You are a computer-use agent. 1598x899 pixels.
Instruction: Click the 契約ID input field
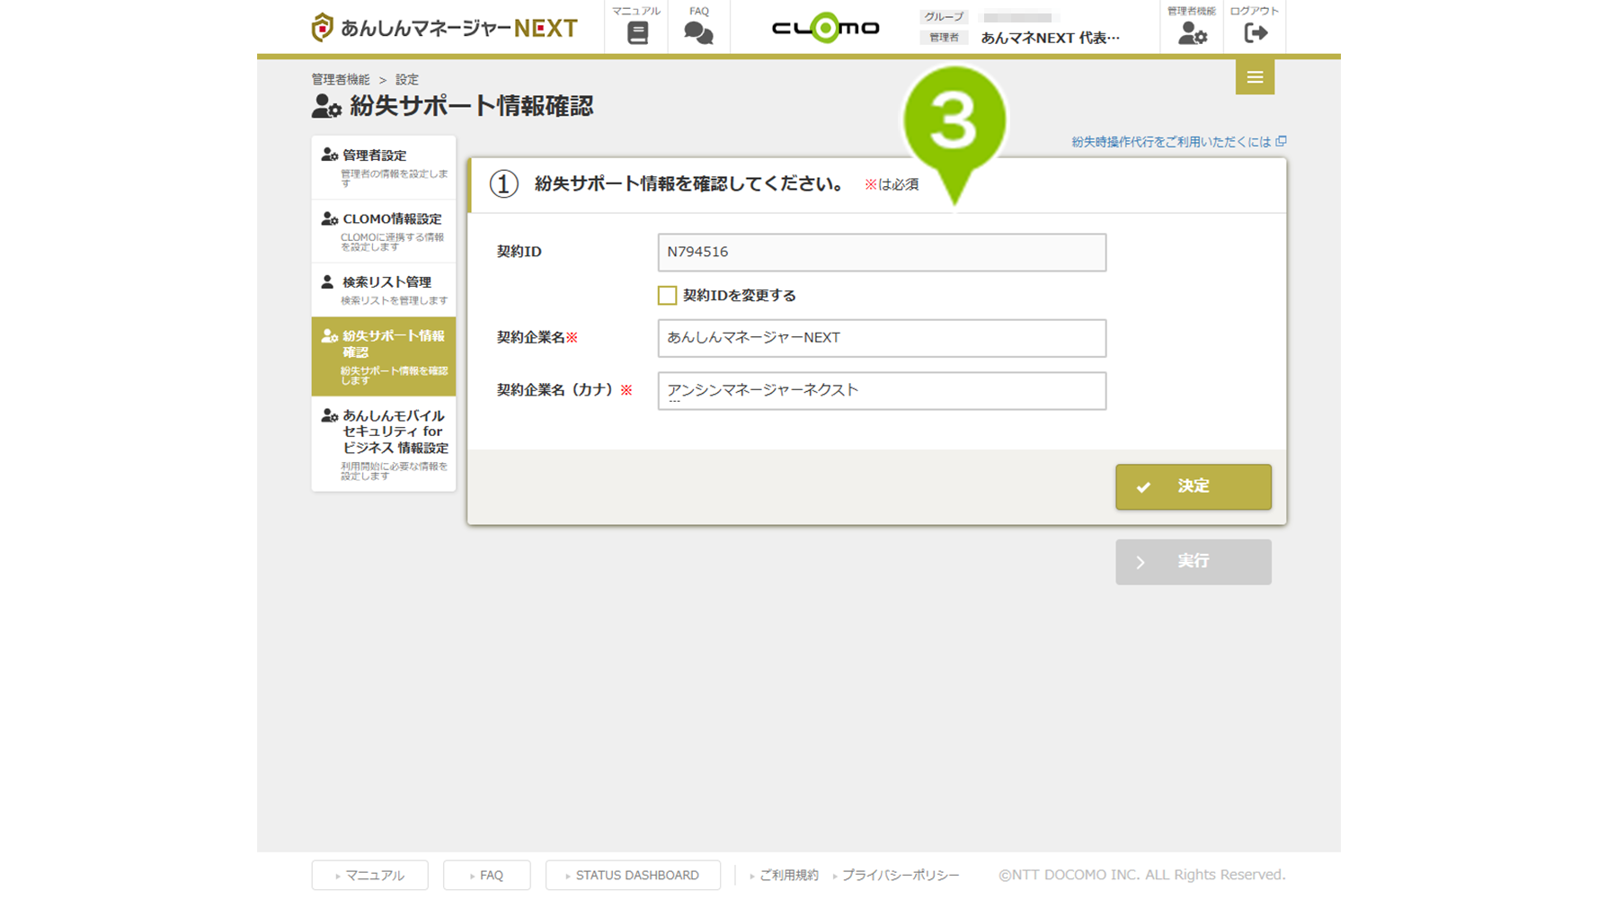(881, 253)
